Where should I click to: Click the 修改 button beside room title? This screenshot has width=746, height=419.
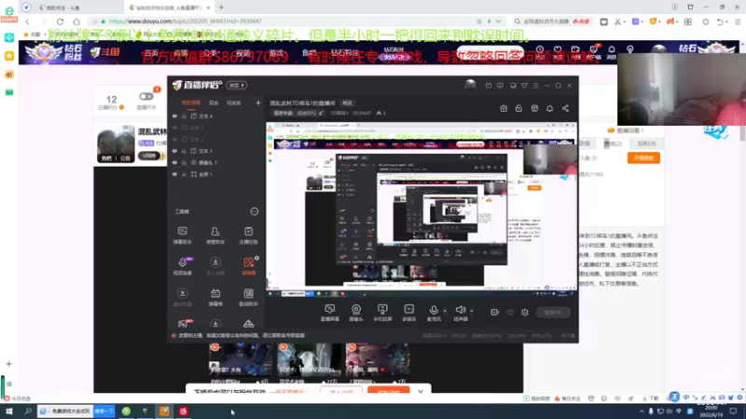pyautogui.click(x=347, y=103)
